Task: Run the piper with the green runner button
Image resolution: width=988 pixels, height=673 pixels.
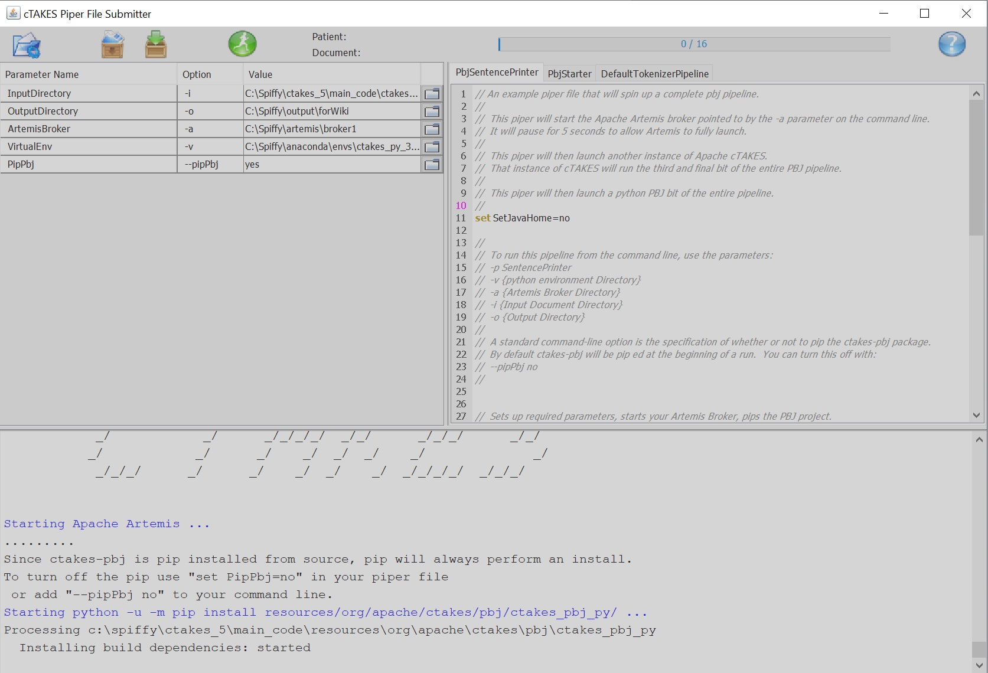Action: click(242, 44)
